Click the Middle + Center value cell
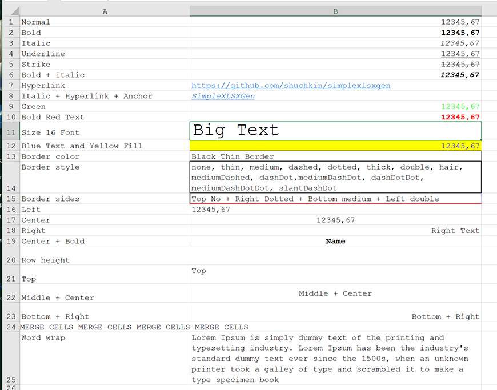Viewport: 497px width, 390px height. pos(335,293)
